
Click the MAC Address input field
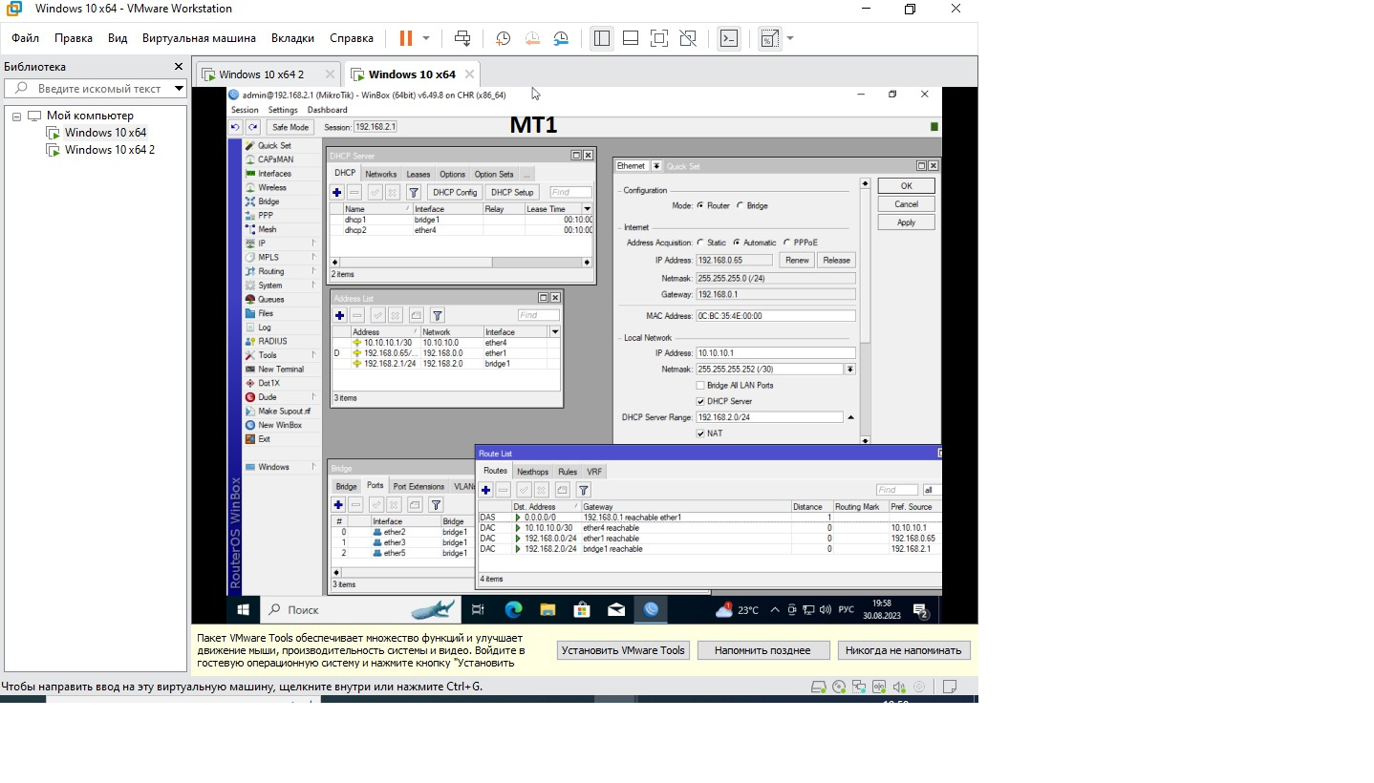(x=776, y=316)
